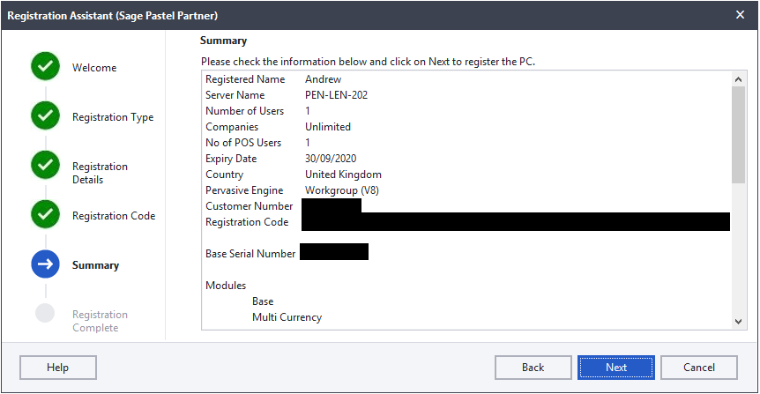Viewport: 760px width, 394px height.
Task: Click the Server Name label
Action: point(235,95)
